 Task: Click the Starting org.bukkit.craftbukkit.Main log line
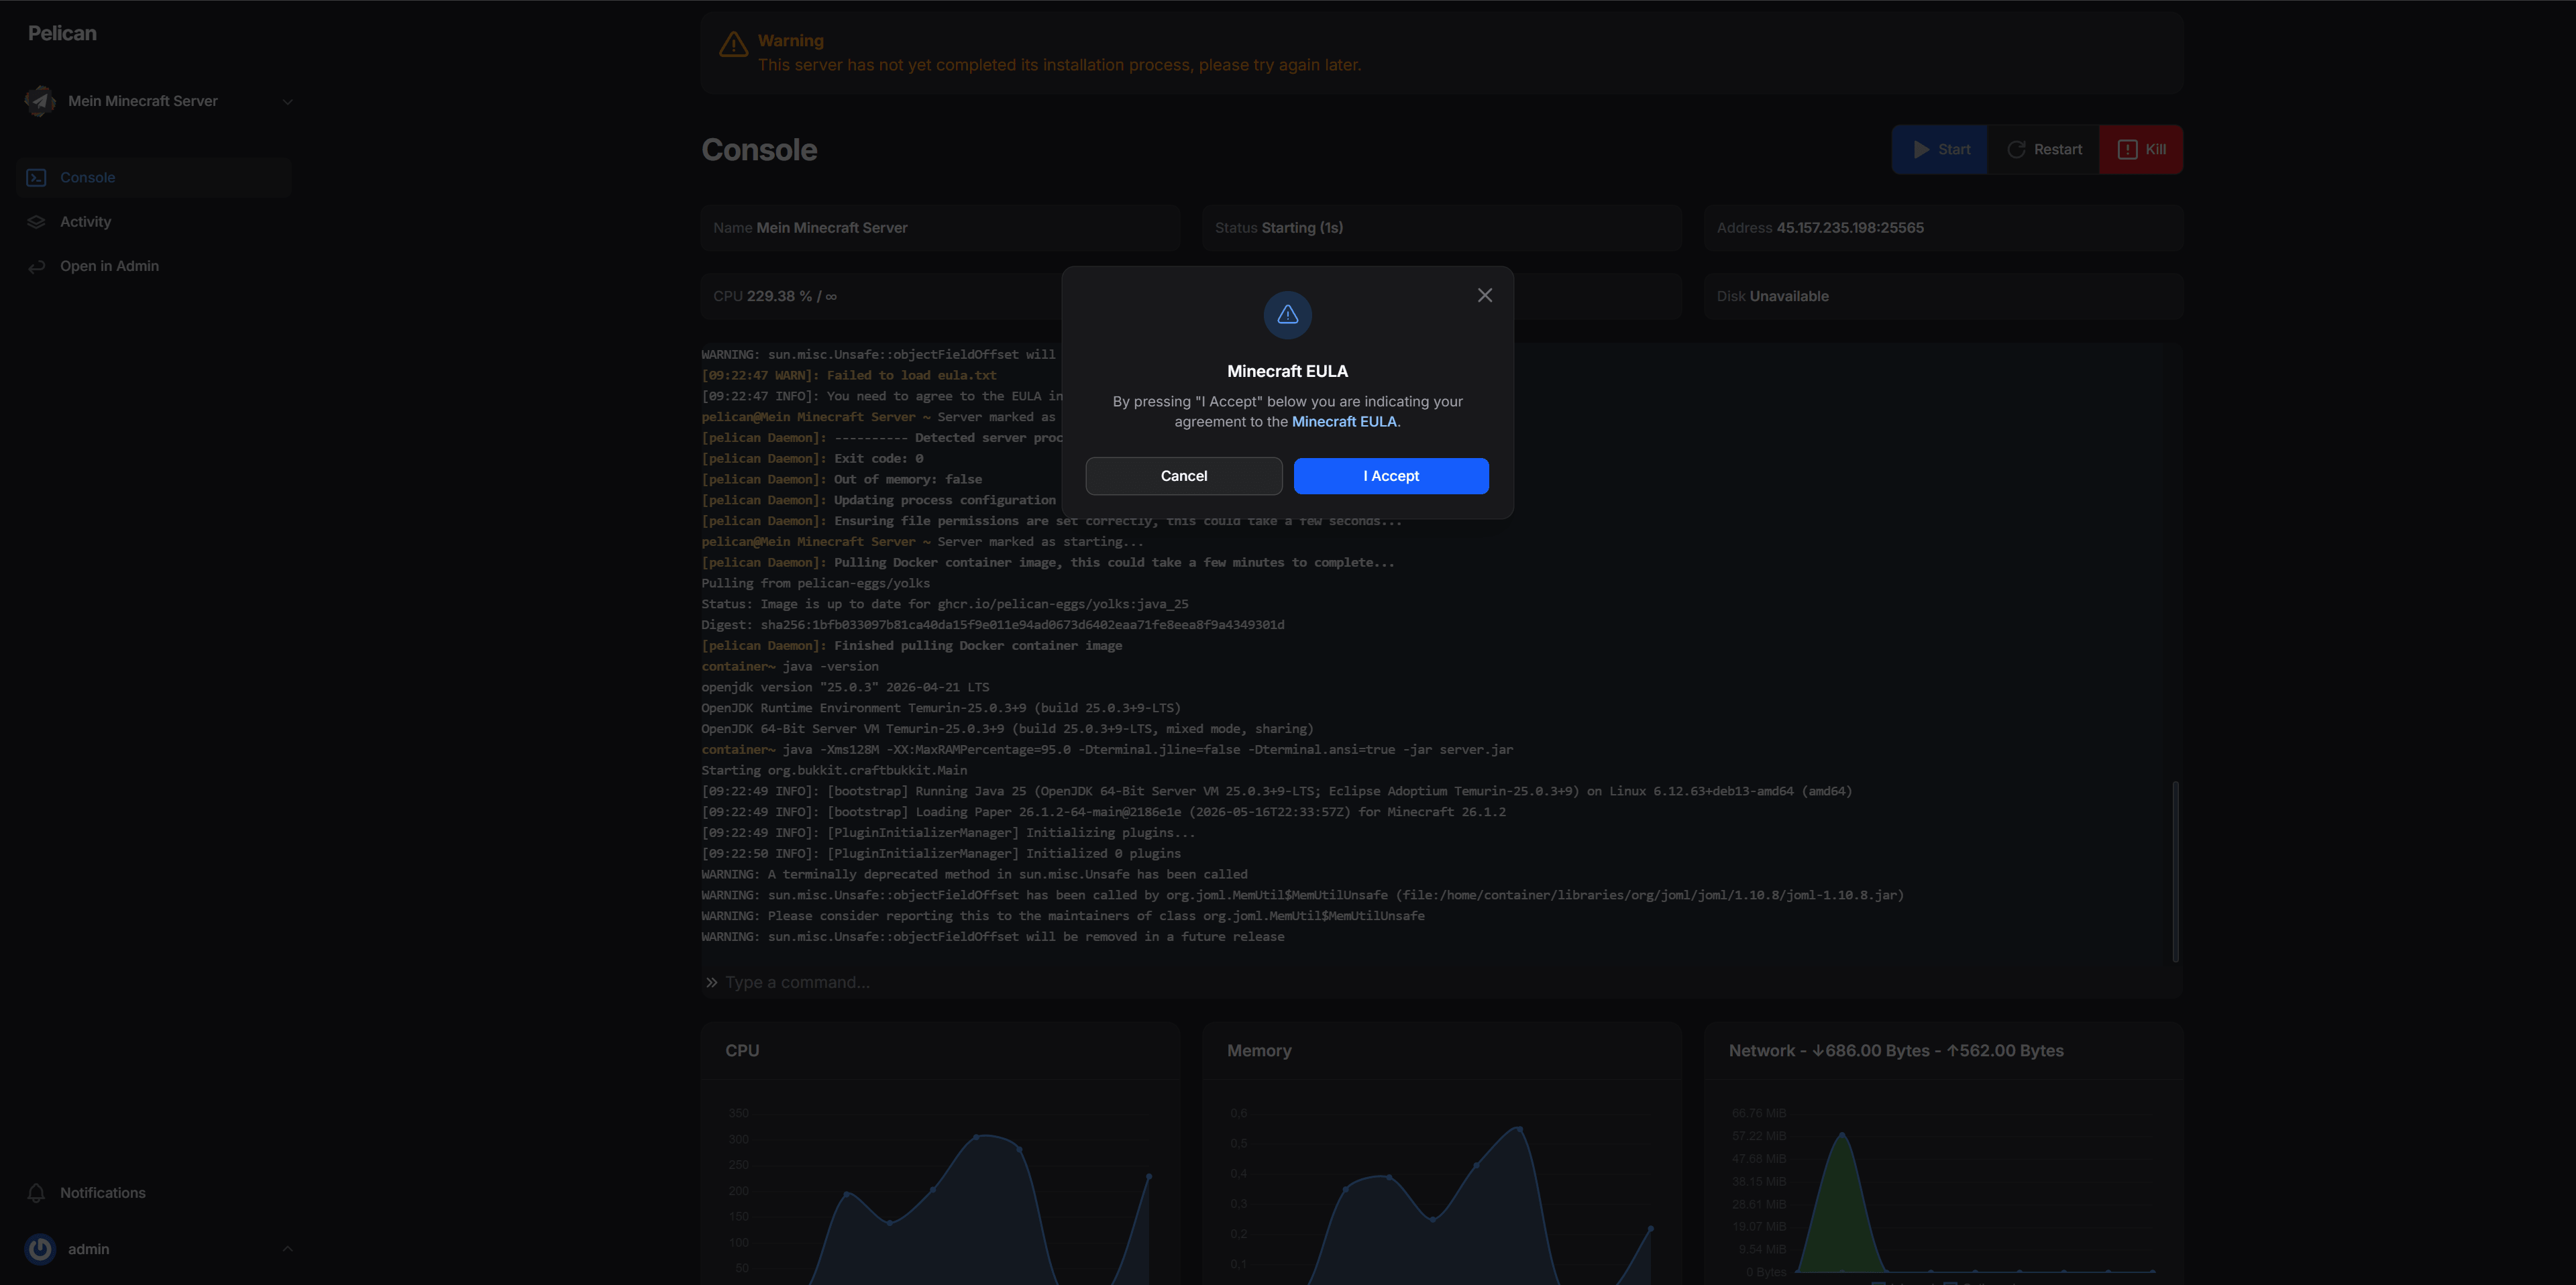coord(834,770)
